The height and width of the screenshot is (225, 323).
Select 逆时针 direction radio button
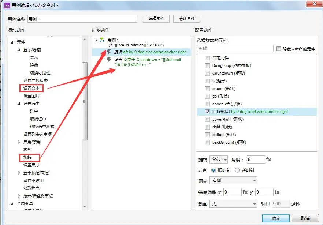tap(237, 170)
